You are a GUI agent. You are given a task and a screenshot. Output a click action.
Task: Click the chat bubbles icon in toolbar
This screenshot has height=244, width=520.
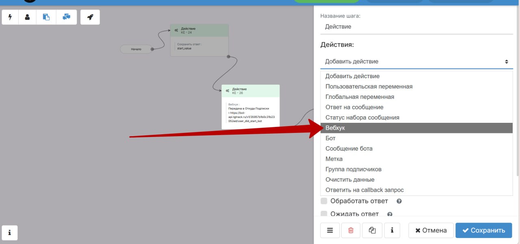pyautogui.click(x=67, y=17)
